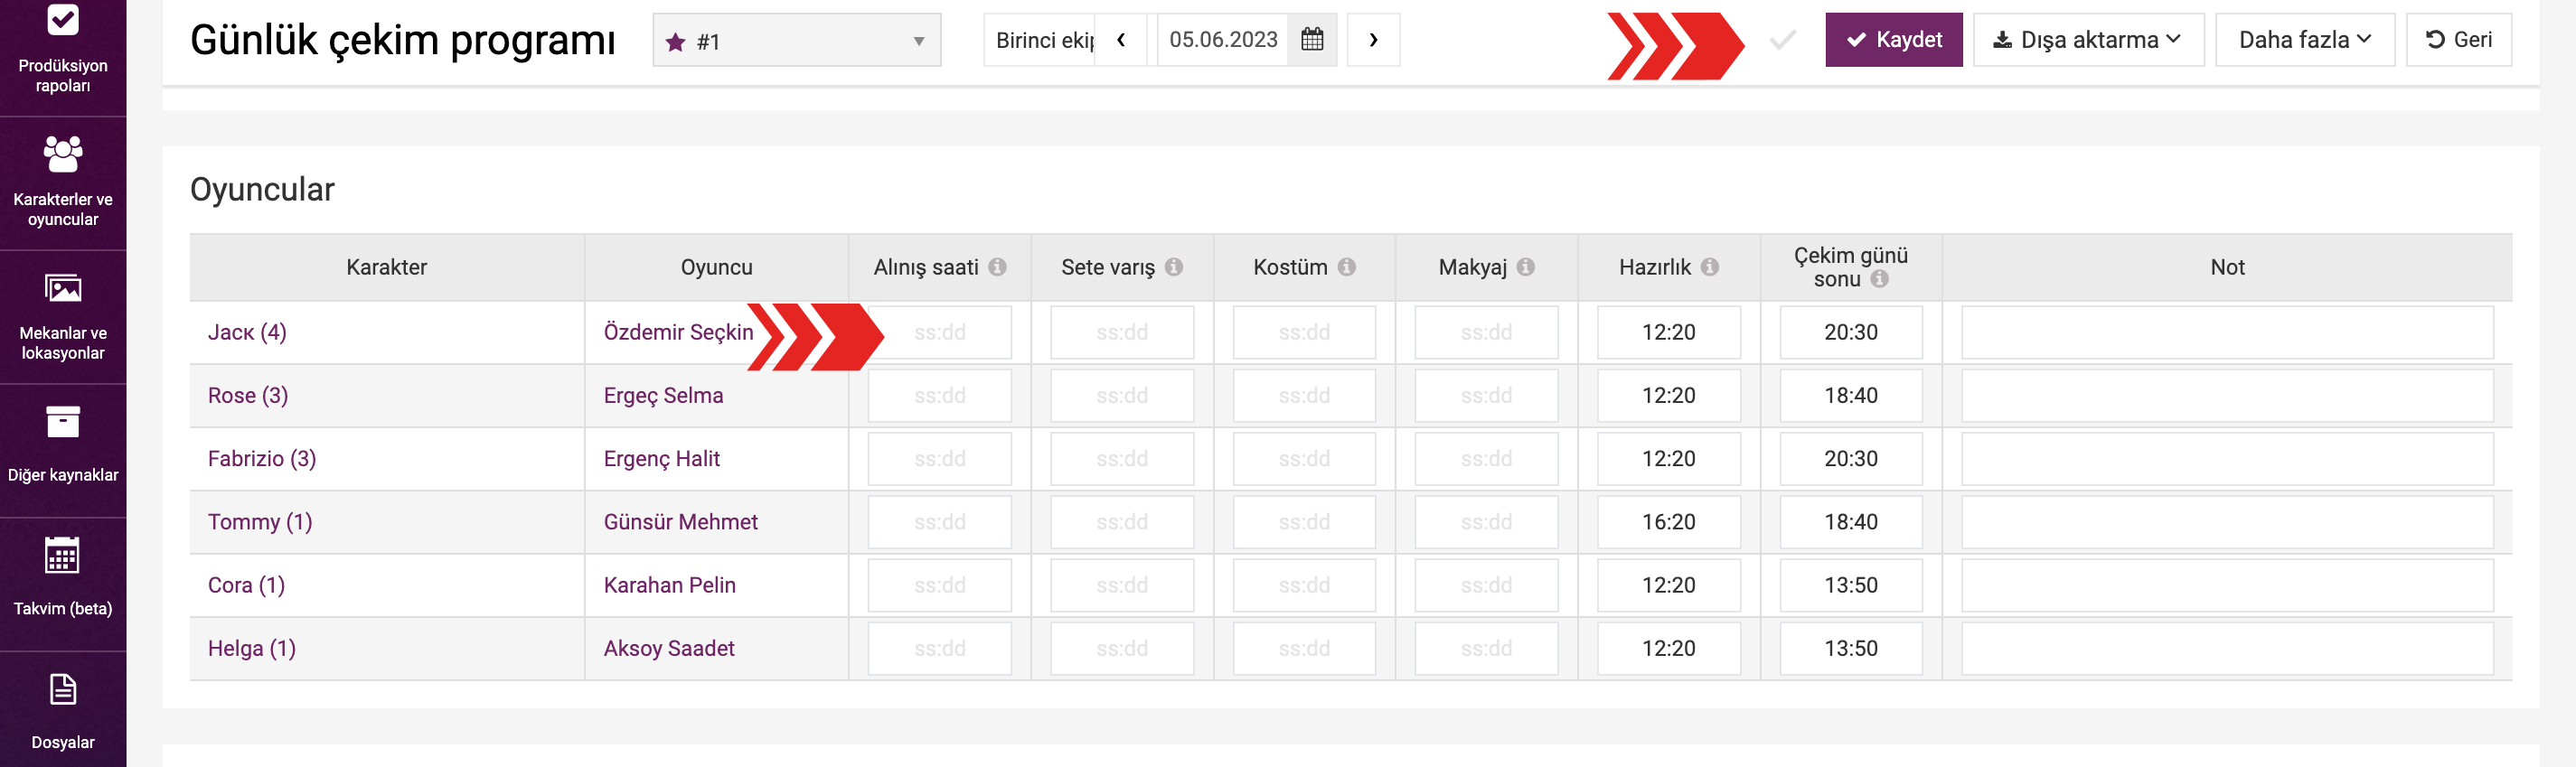2576x767 pixels.
Task: Open character Cora (1) link
Action: [x=246, y=585]
